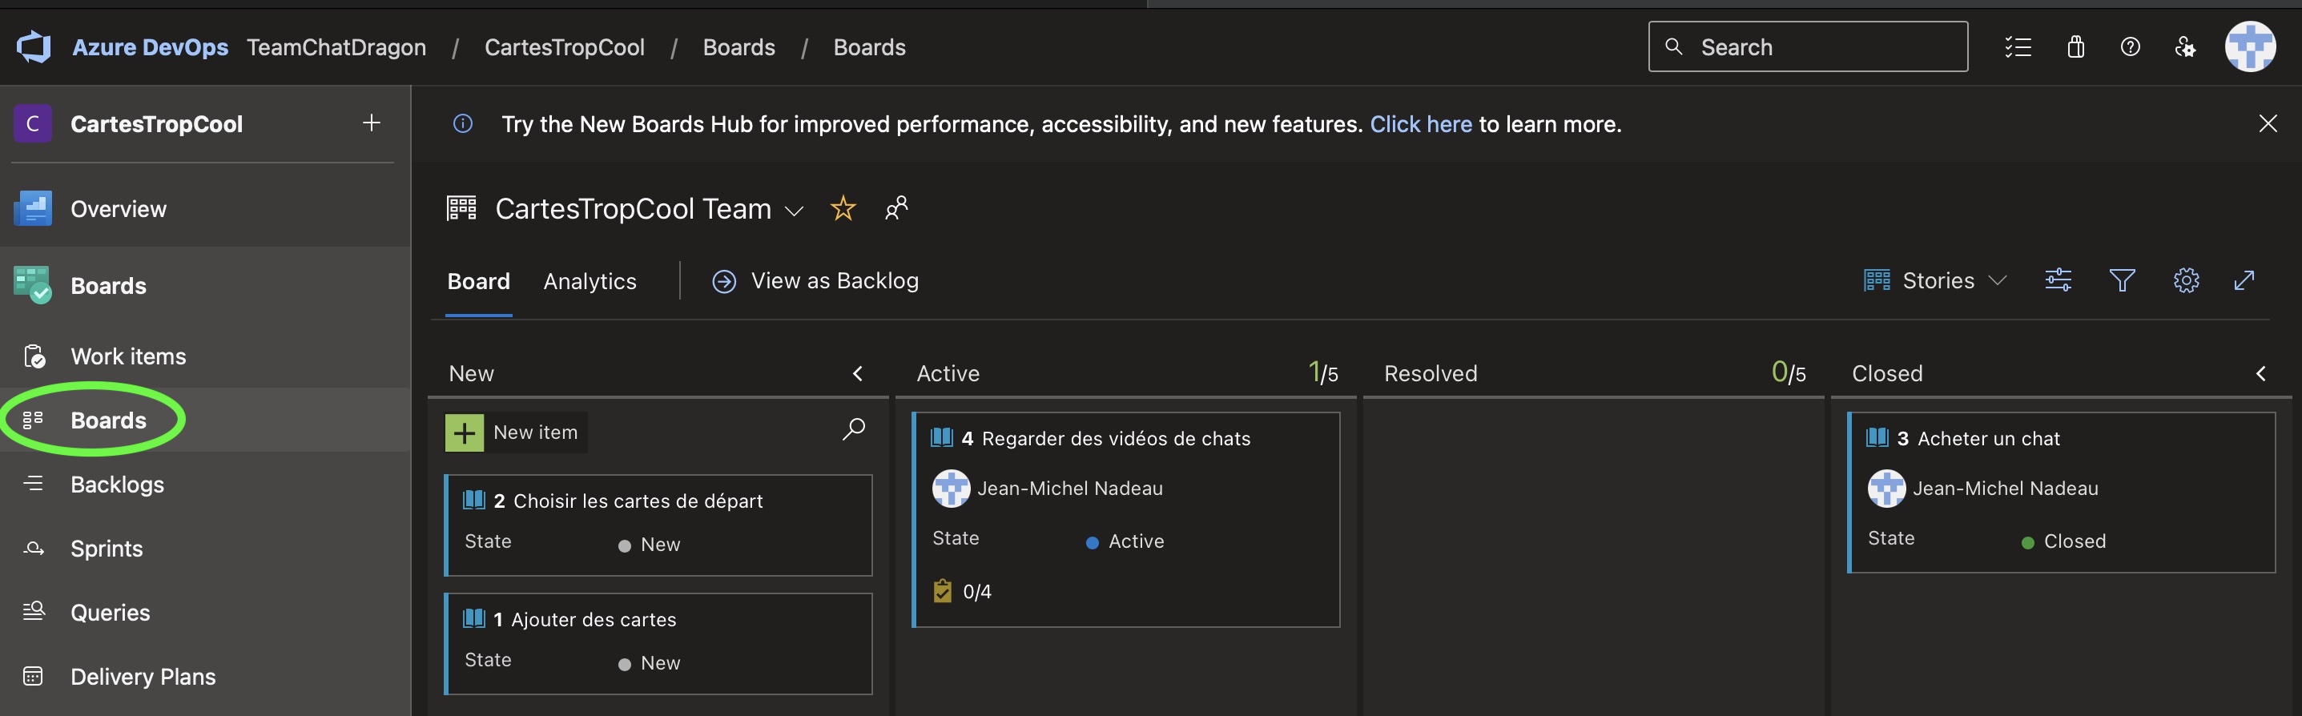Open card 'Acheter un chat'
The width and height of the screenshot is (2302, 716).
coord(1988,439)
